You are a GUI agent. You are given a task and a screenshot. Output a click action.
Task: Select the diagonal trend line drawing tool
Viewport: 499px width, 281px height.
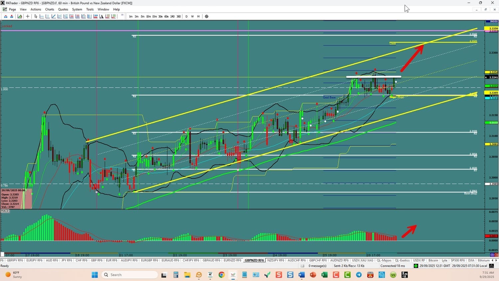coord(54,16)
